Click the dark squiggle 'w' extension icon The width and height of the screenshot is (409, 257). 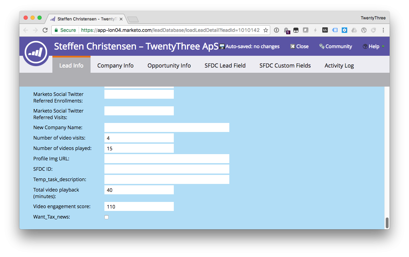coord(325,30)
